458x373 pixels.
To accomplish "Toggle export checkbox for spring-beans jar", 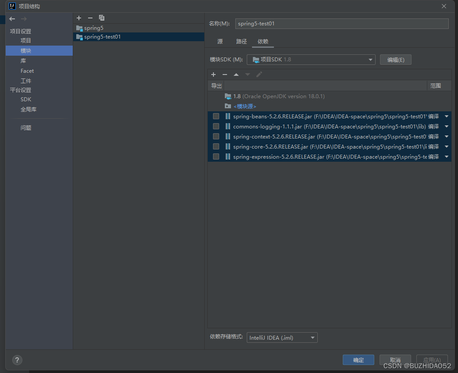I will 216,116.
